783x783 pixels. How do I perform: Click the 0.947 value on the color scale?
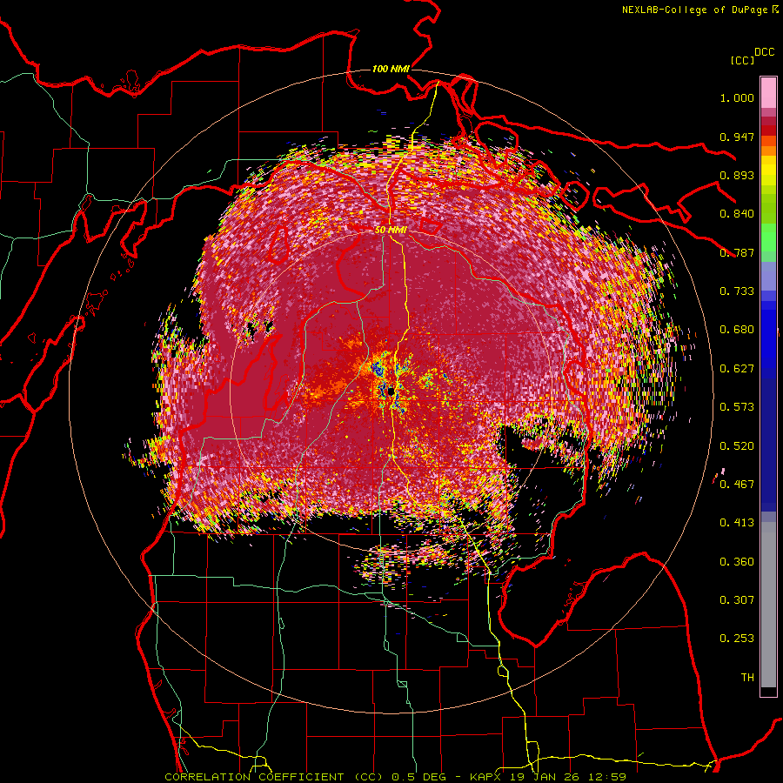tap(737, 137)
